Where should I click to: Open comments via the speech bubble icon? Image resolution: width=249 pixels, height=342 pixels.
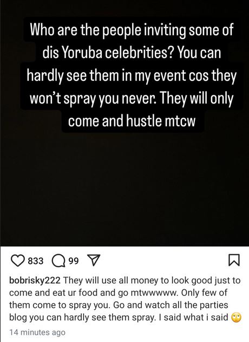58,261
